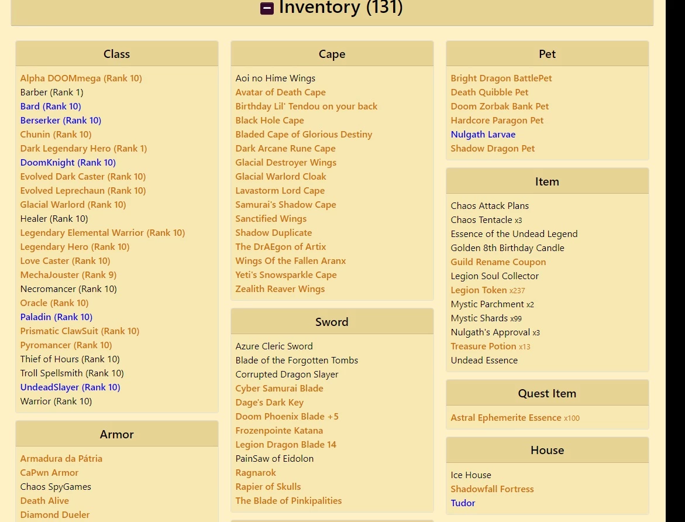Click Zealith Reaver Wings link
685x522 pixels.
click(x=280, y=289)
